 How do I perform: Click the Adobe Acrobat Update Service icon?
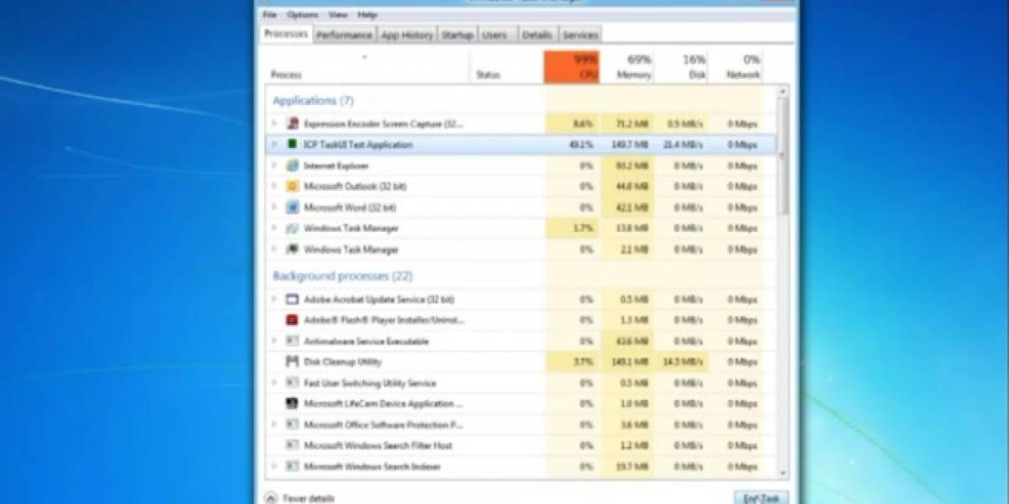point(293,299)
